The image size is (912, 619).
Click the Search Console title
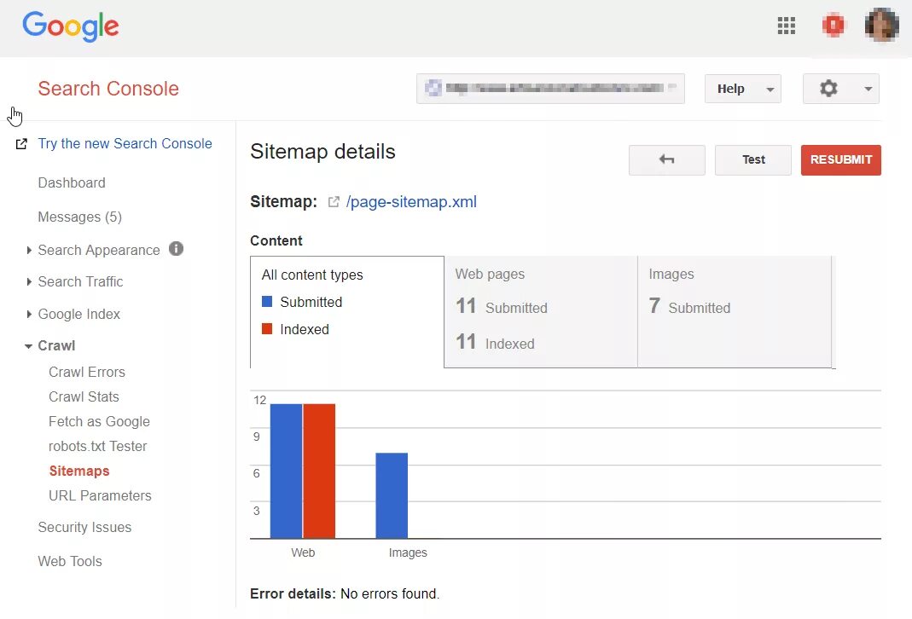pyautogui.click(x=108, y=89)
